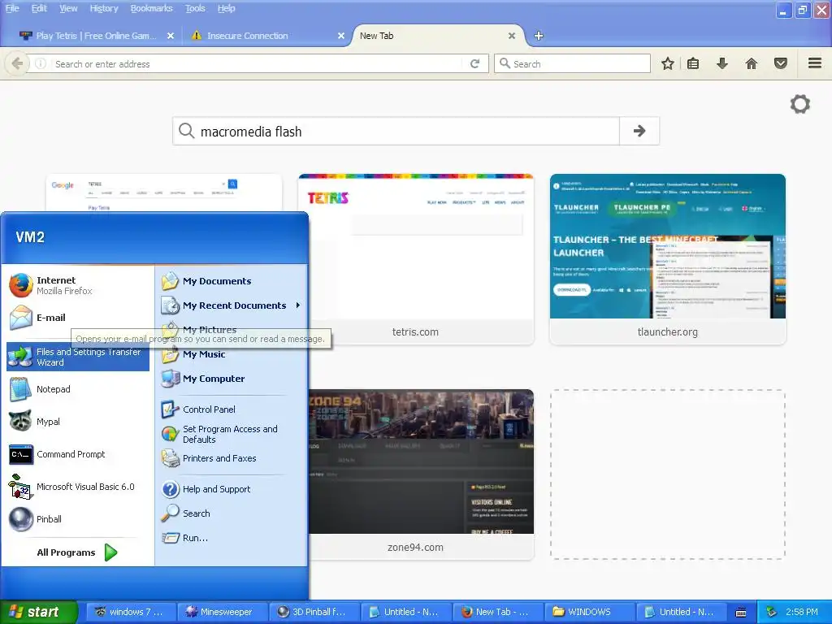Launch Mypal browser

coord(77,422)
